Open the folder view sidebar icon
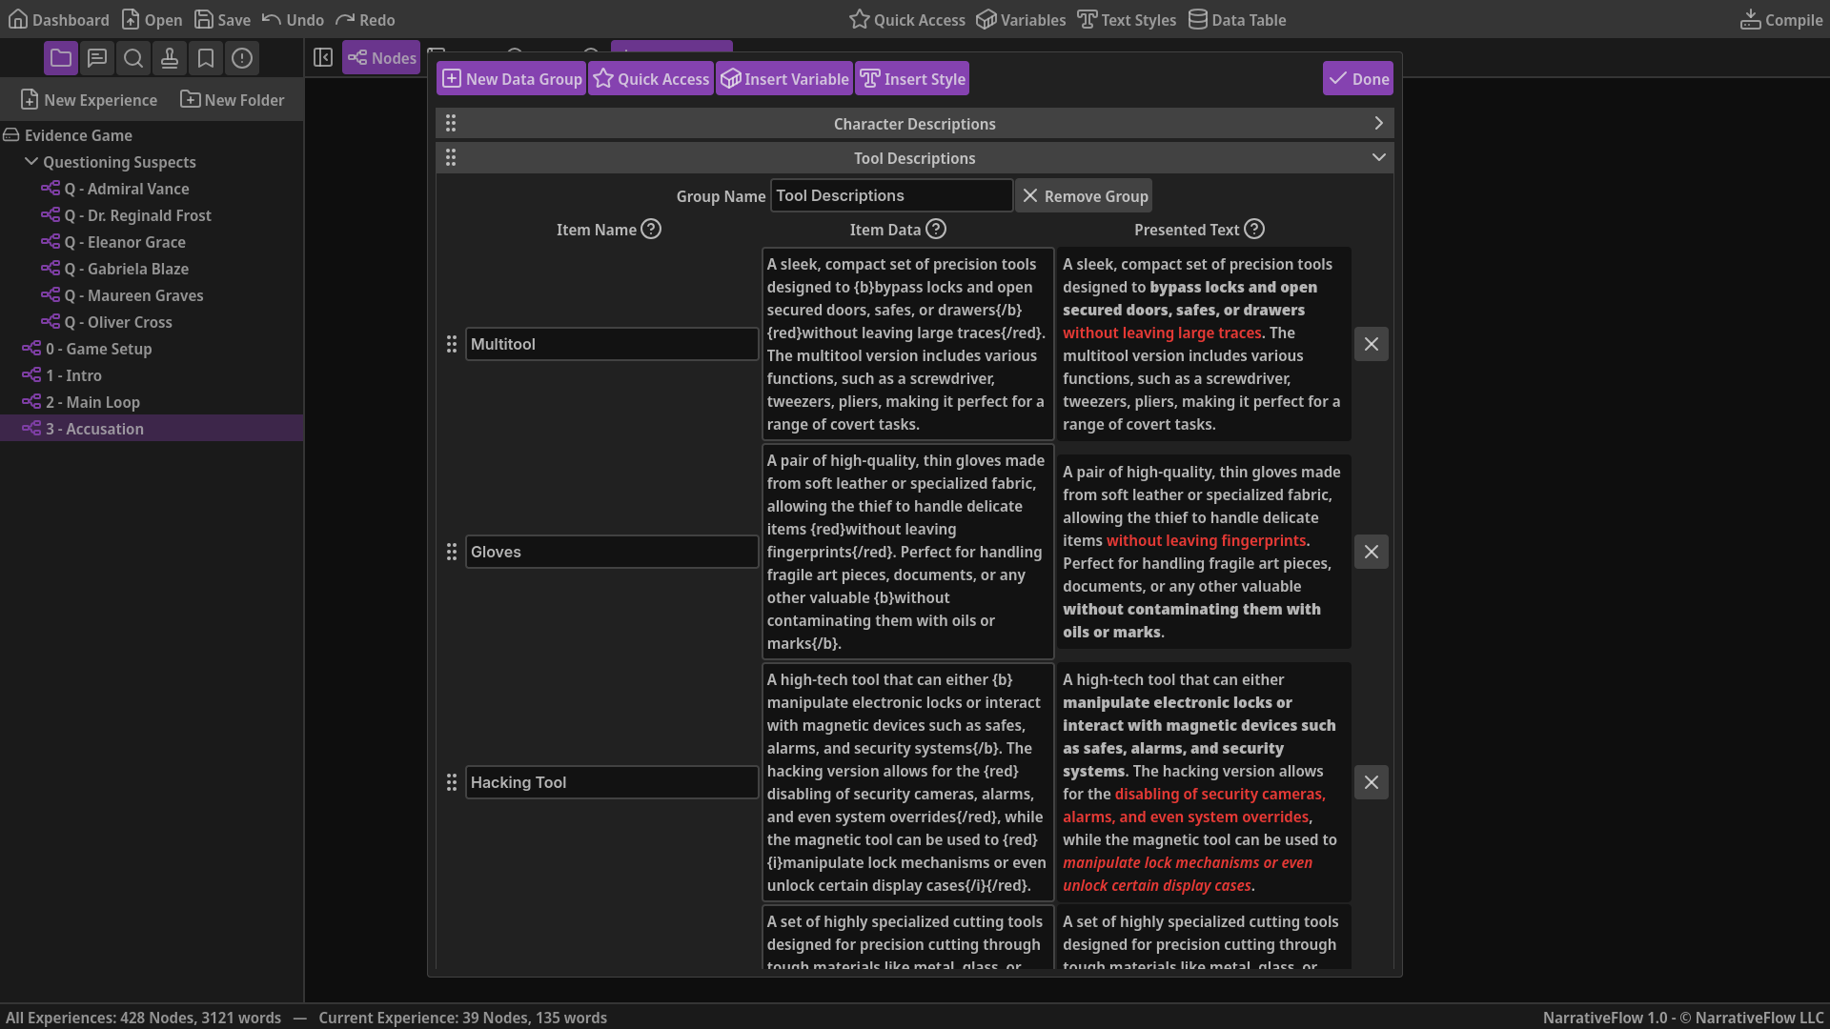1830x1029 pixels. [x=61, y=59]
